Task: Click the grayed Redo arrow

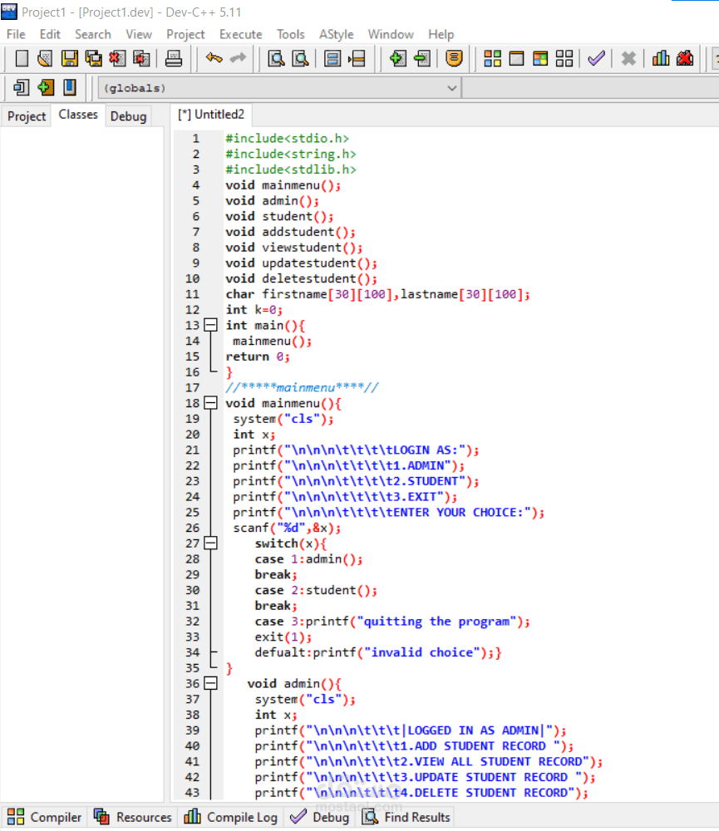Action: 238,57
